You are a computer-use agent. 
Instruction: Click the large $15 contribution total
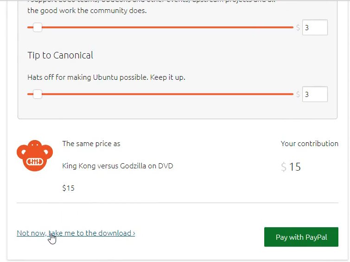point(291,167)
